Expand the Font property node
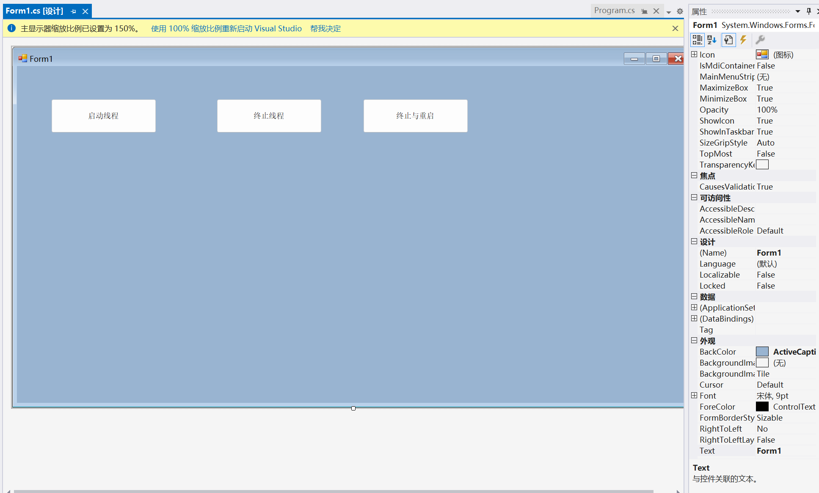This screenshot has height=493, width=819. [694, 395]
